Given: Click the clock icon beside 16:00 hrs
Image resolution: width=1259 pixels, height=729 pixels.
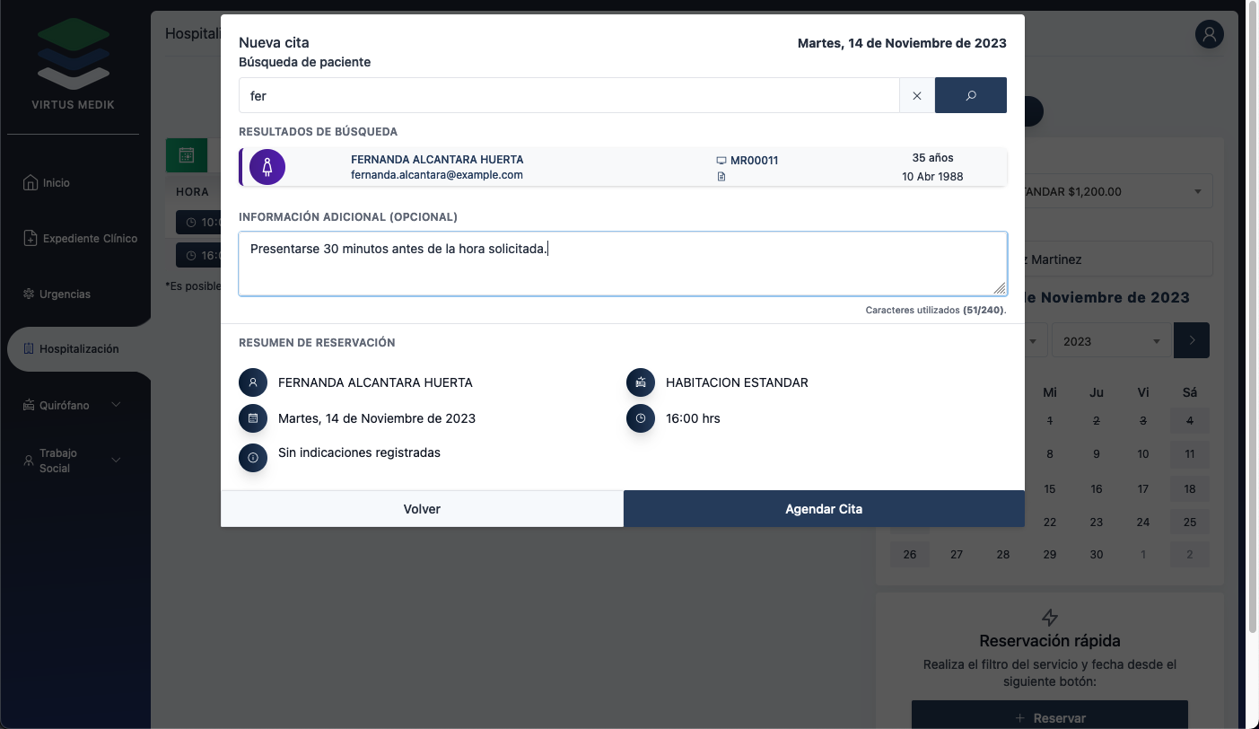Looking at the screenshot, I should (641, 418).
